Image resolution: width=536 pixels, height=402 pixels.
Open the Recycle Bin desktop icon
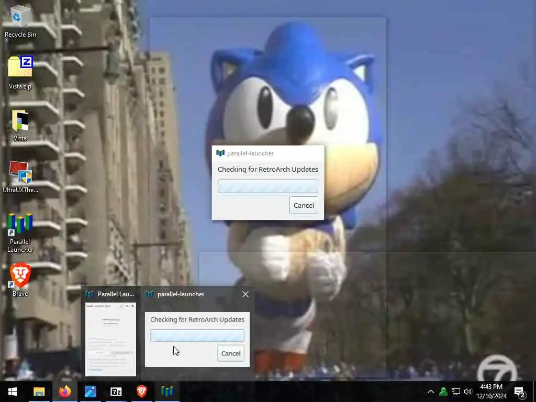click(x=20, y=21)
